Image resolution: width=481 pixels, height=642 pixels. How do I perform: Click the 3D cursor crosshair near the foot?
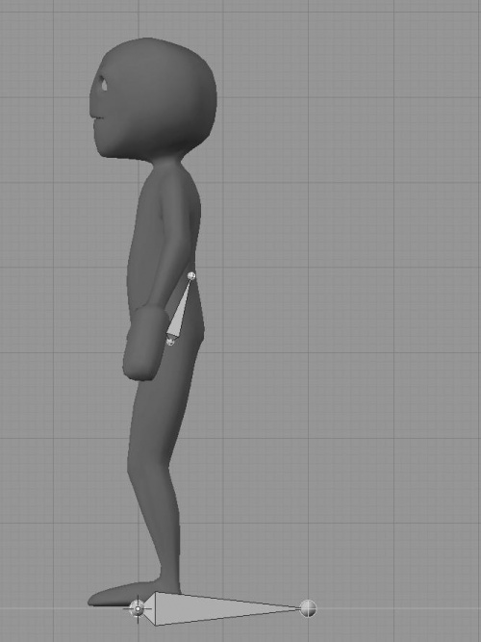tap(138, 609)
